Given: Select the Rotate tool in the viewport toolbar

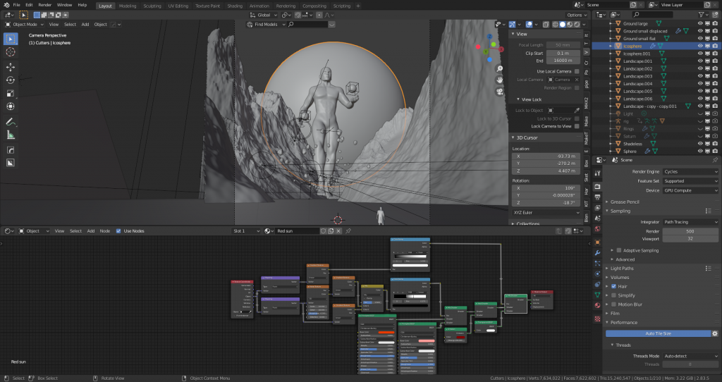Looking at the screenshot, I should point(11,80).
